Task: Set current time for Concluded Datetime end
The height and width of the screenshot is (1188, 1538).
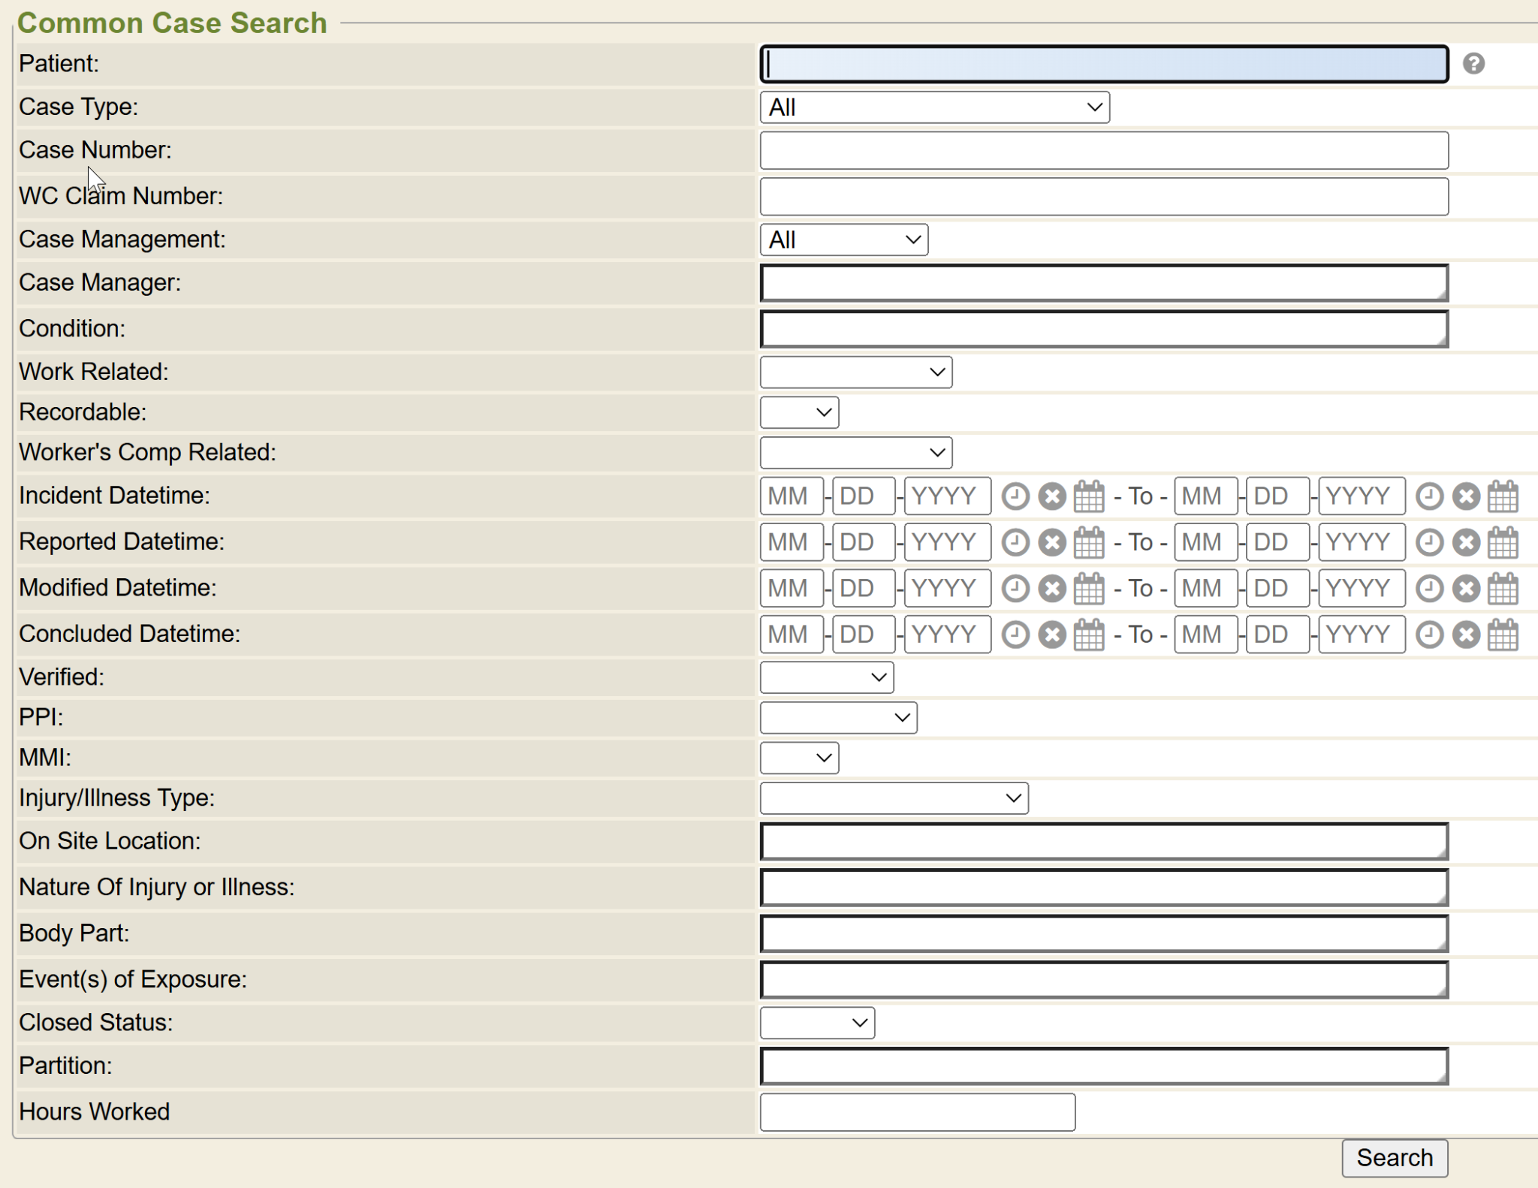Action: pyautogui.click(x=1429, y=635)
